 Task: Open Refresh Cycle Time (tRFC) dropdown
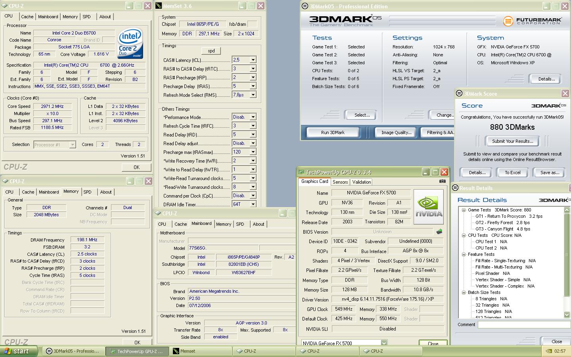[x=253, y=126]
